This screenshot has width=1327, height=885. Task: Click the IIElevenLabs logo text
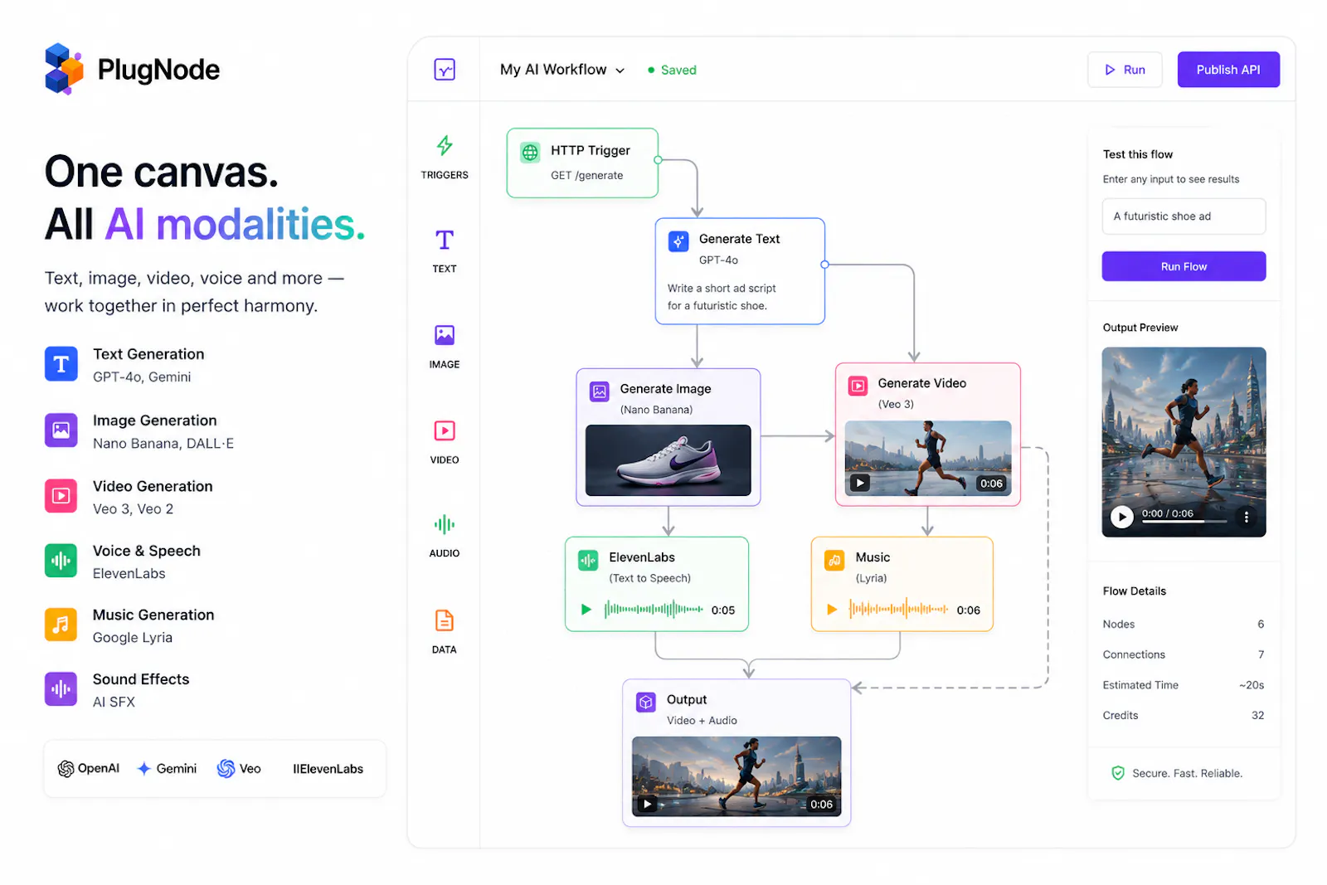click(x=328, y=769)
